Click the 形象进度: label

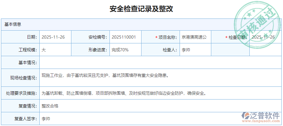tap(98, 50)
